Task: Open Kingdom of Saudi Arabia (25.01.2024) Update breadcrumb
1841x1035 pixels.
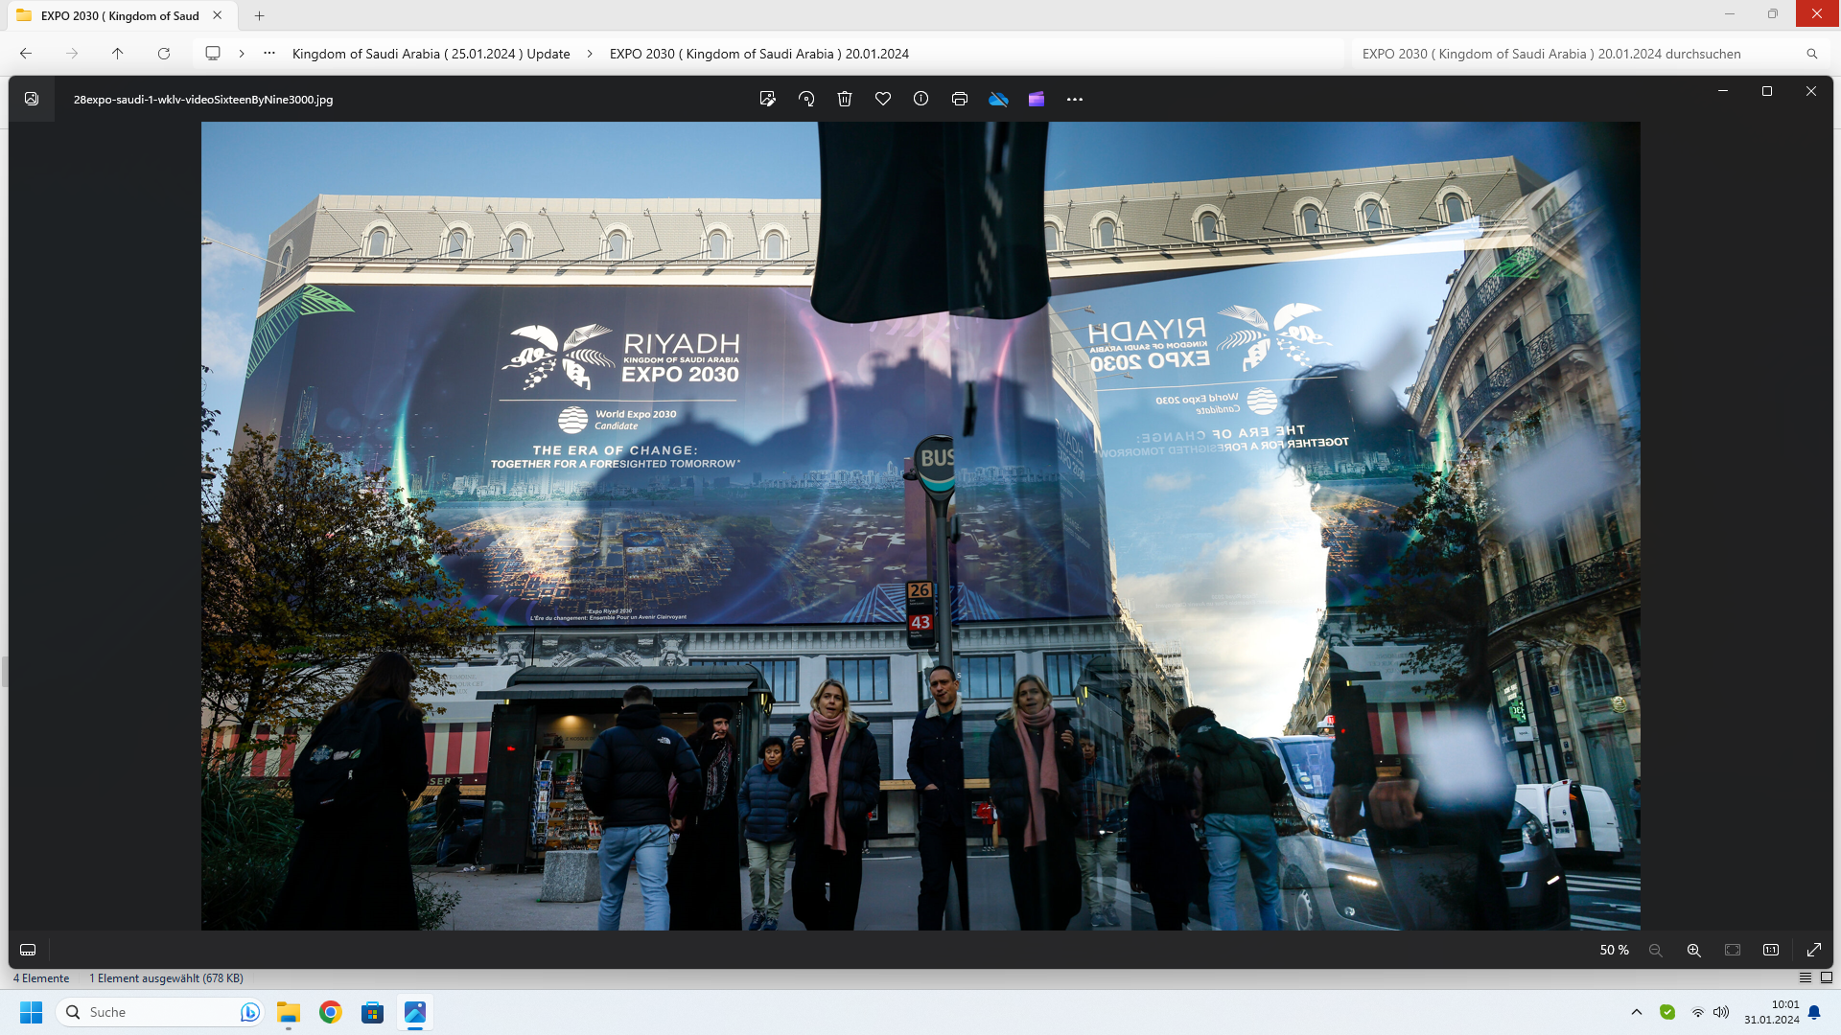Action: pos(431,54)
